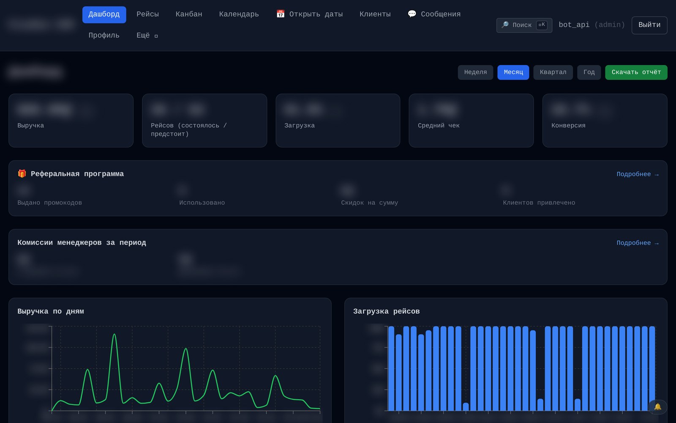Open Подробнее link for referral program
676x423 pixels.
[x=637, y=174]
